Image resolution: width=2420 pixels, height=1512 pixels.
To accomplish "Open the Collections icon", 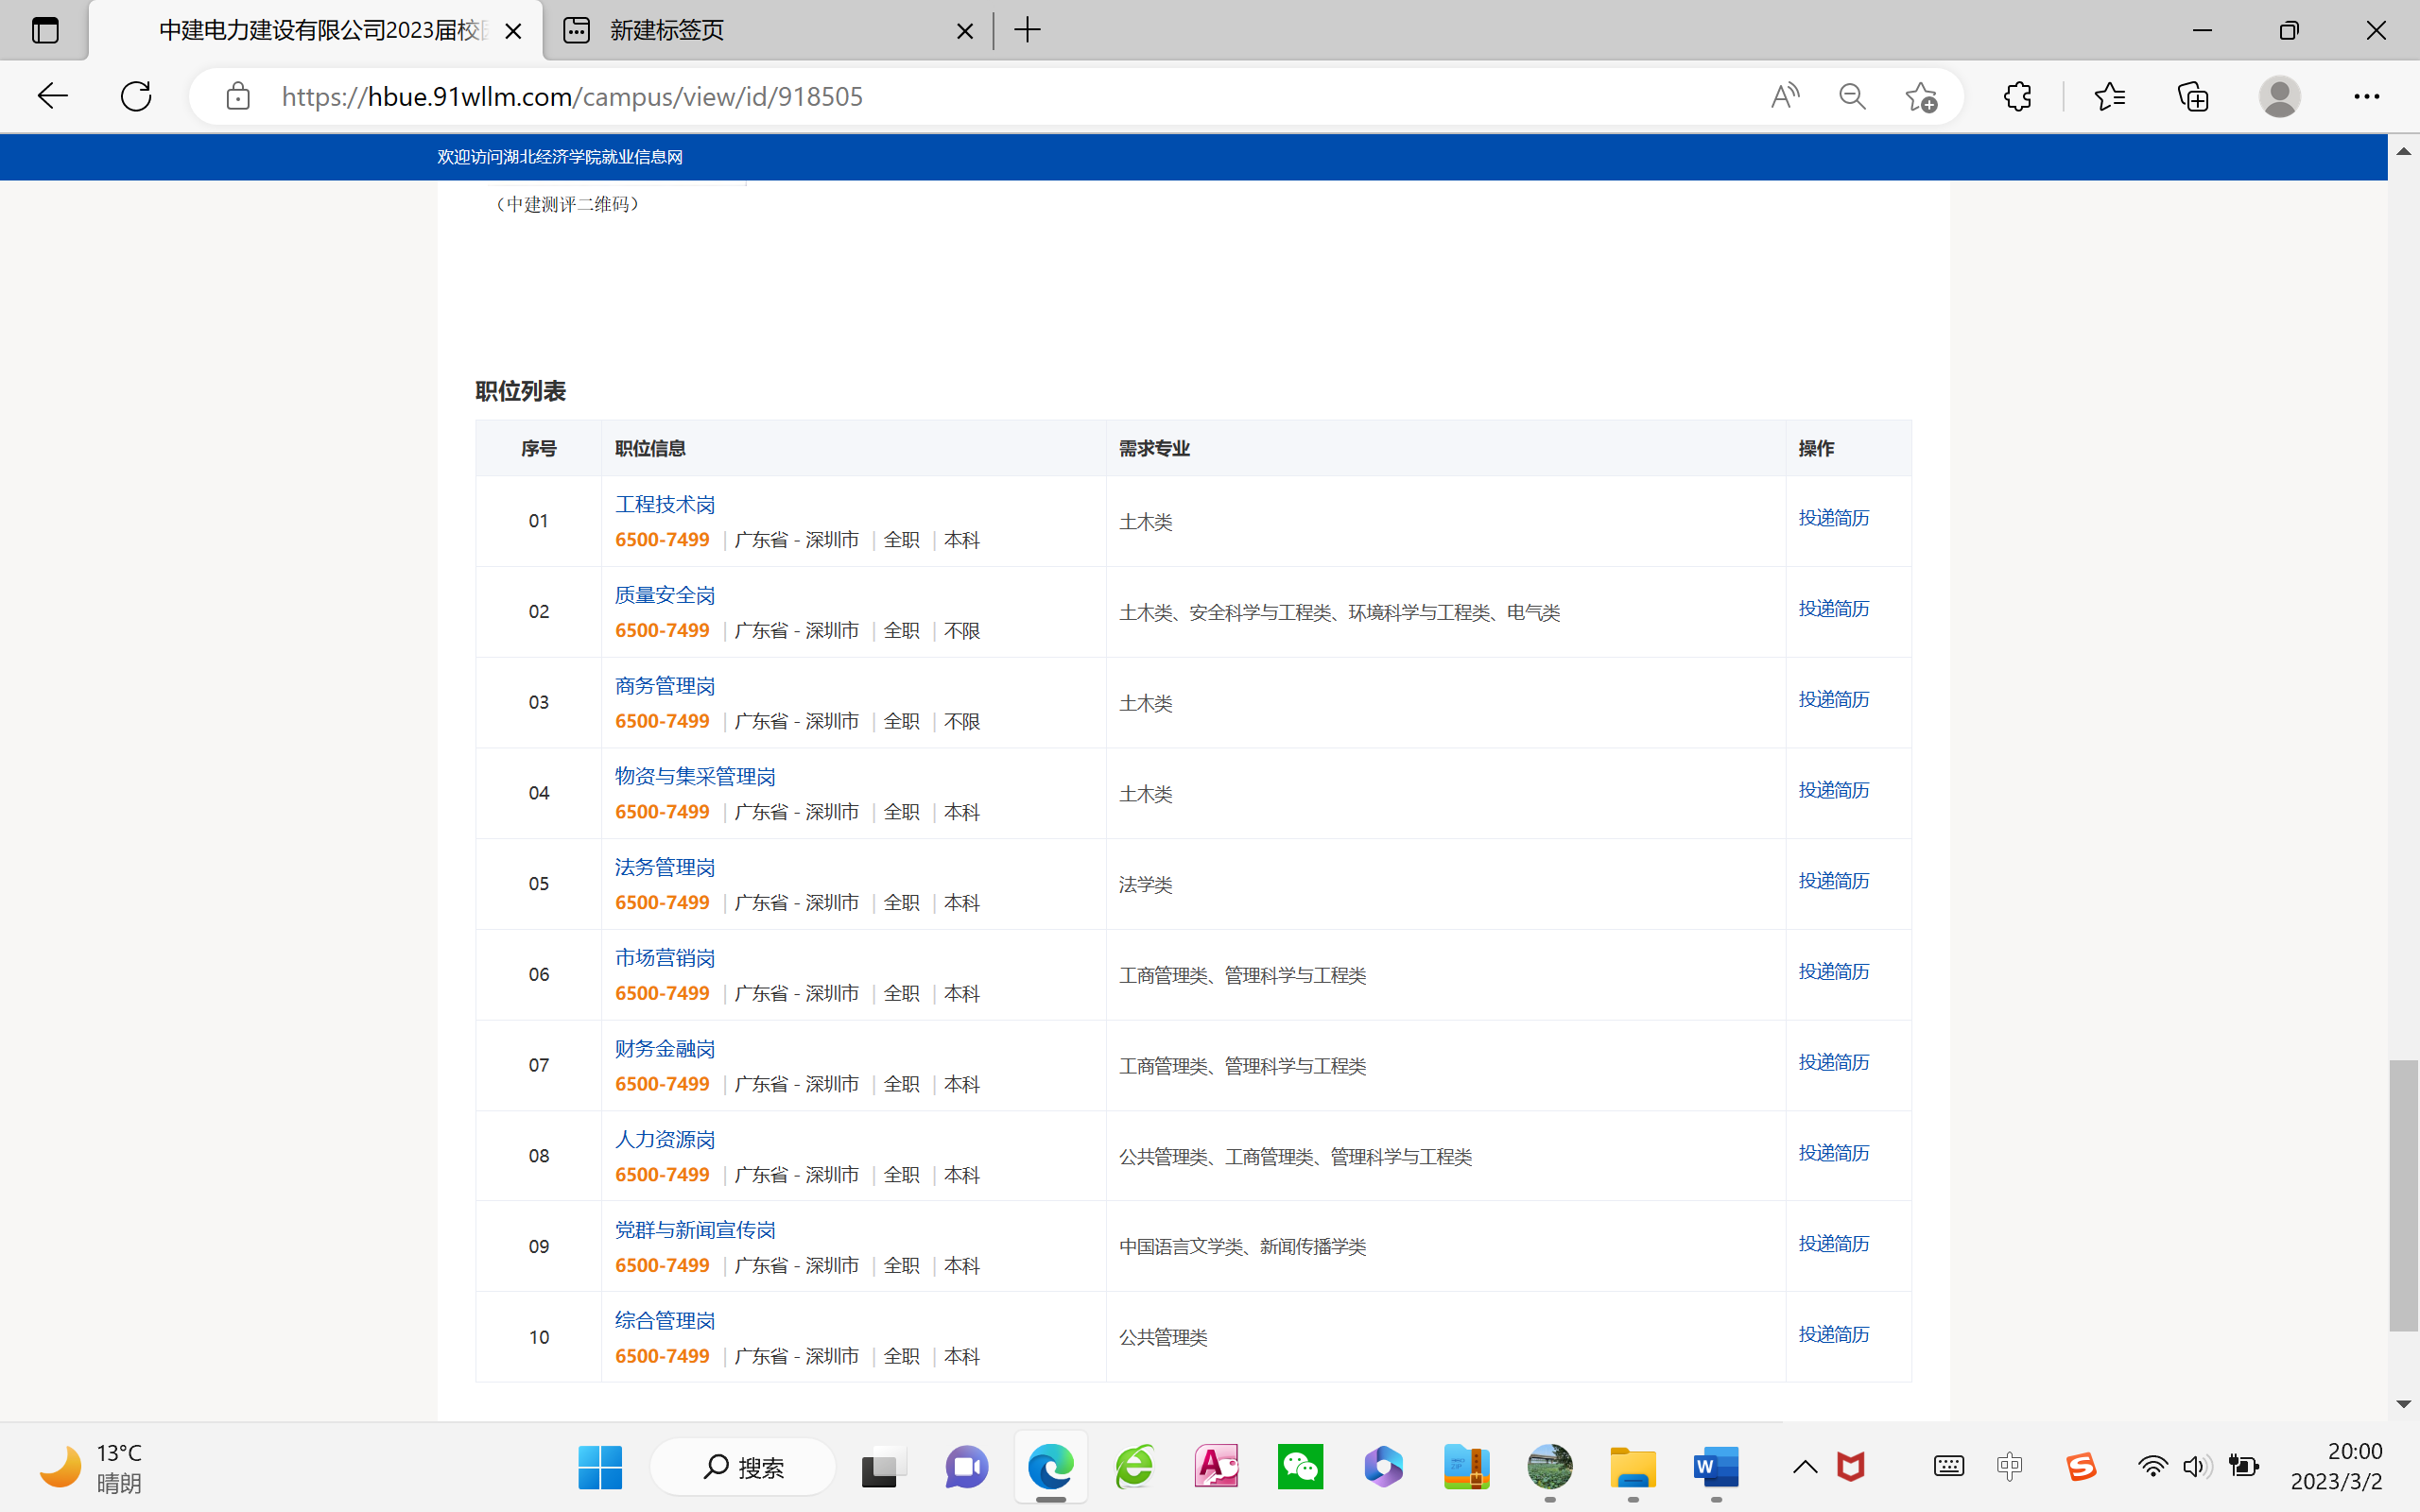I will pyautogui.click(x=2193, y=96).
